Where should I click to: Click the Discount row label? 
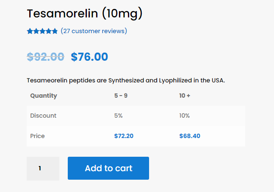pyautogui.click(x=43, y=116)
